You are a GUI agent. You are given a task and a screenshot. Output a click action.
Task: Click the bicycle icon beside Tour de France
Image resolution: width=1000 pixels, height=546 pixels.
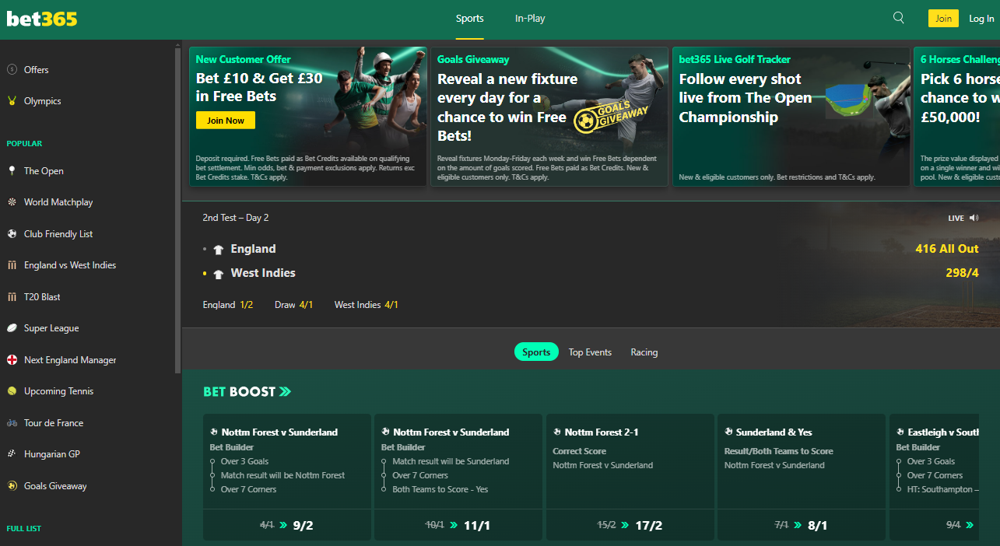(12, 423)
